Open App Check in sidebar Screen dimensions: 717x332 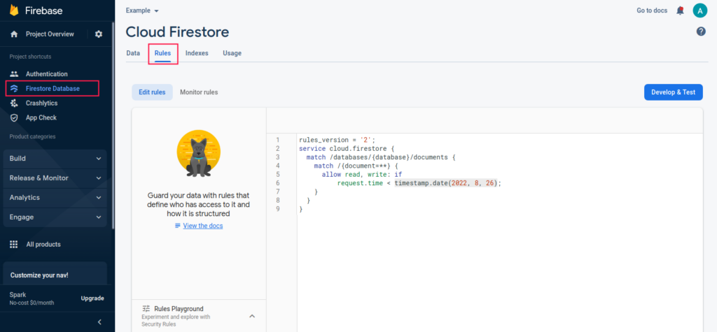(x=41, y=118)
